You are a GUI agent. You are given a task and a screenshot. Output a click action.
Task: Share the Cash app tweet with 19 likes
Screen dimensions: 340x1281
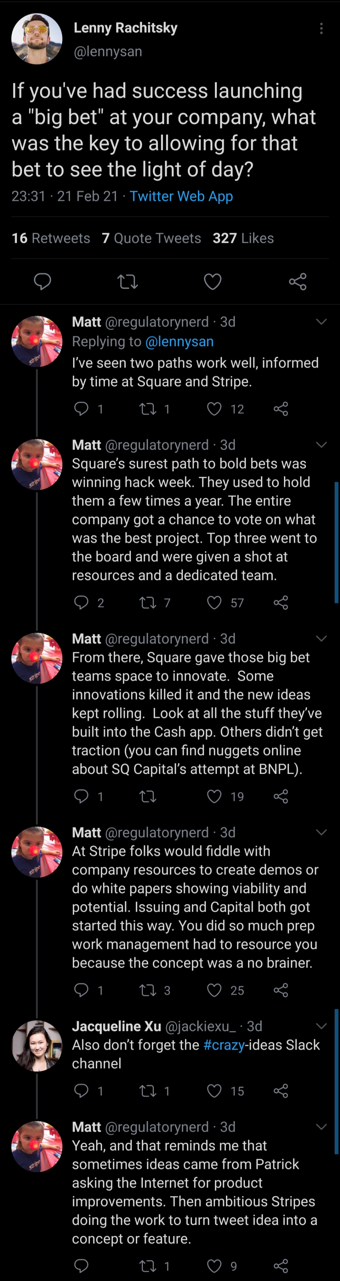tap(281, 797)
